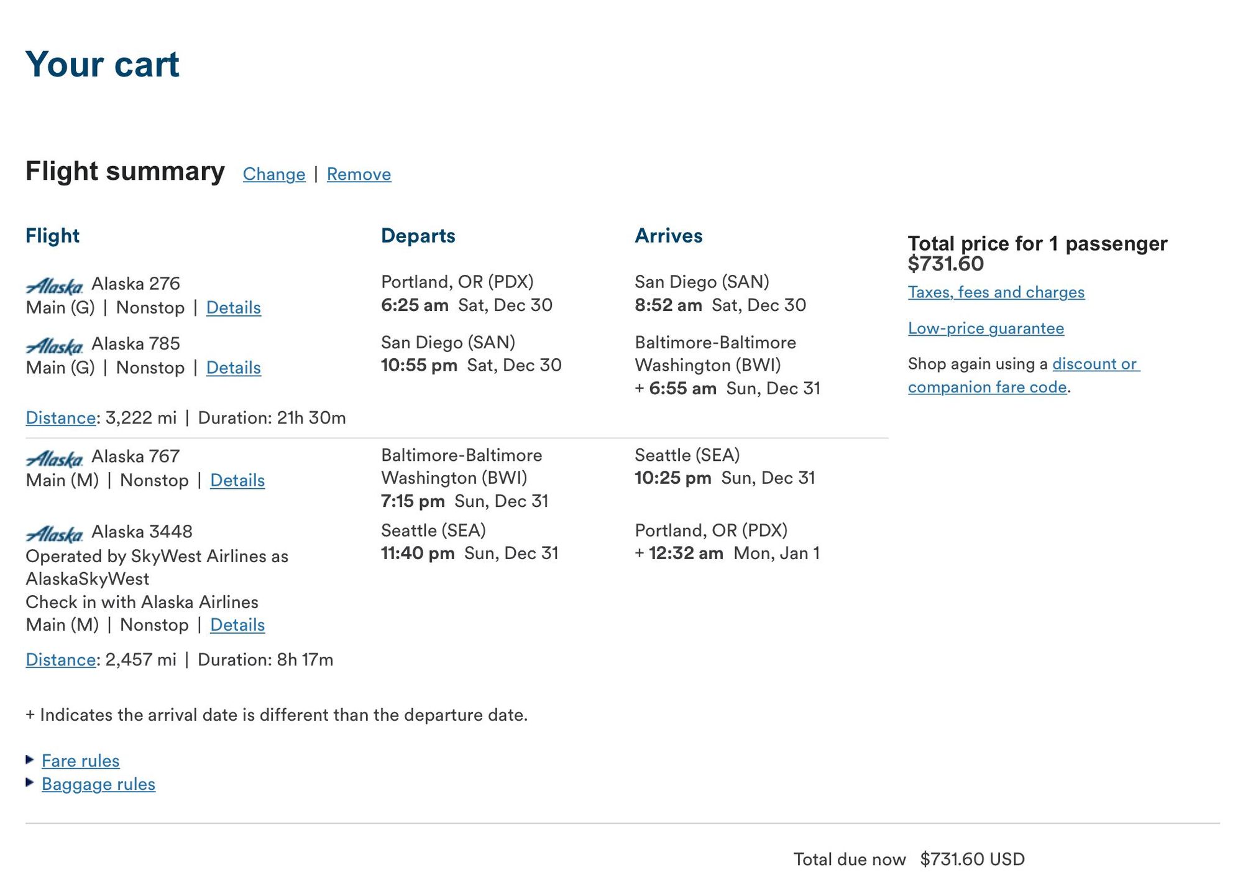The height and width of the screenshot is (875, 1243).
Task: Expand the Fare rules triangle
Action: coord(30,759)
